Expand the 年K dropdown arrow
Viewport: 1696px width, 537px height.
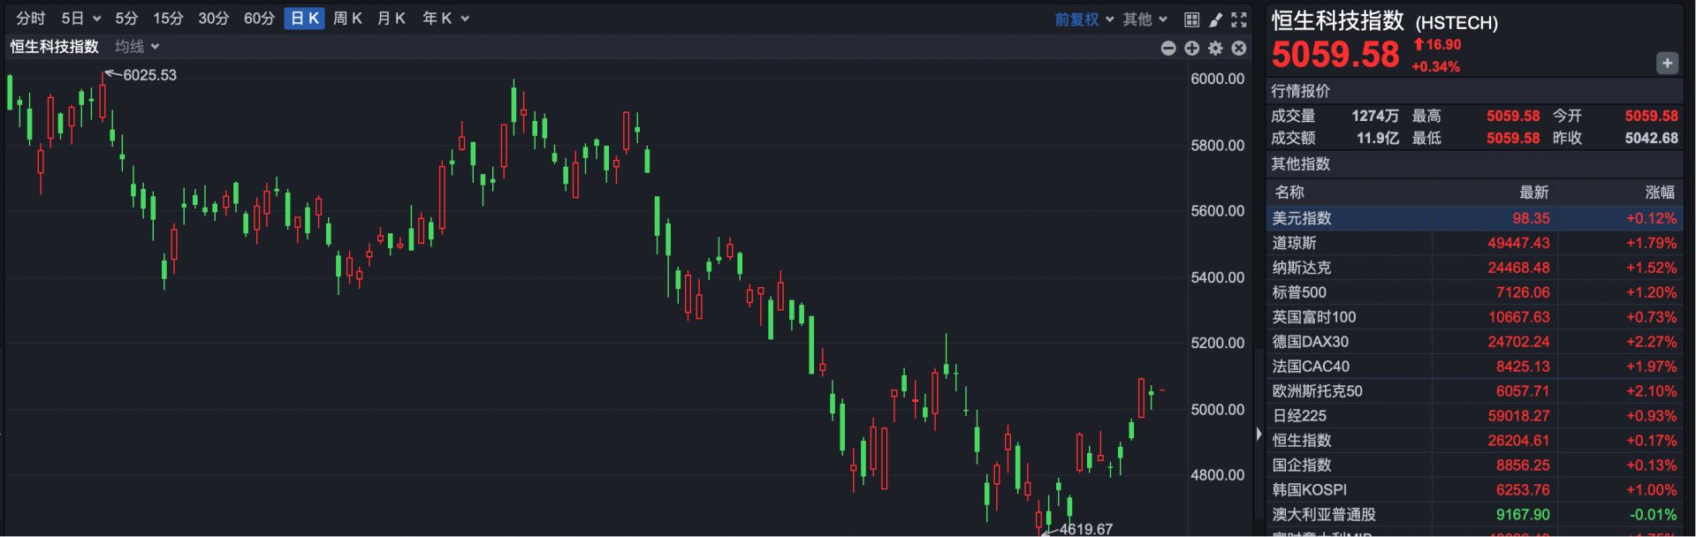[x=465, y=19]
